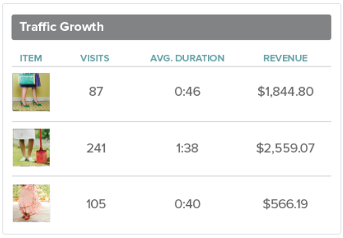This screenshot has width=343, height=238.
Task: Open the pink ruffled skirt thumbnail
Action: click(31, 203)
